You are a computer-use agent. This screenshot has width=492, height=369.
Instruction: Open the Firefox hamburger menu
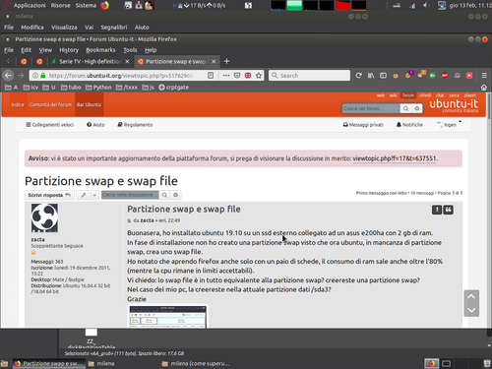pos(484,76)
